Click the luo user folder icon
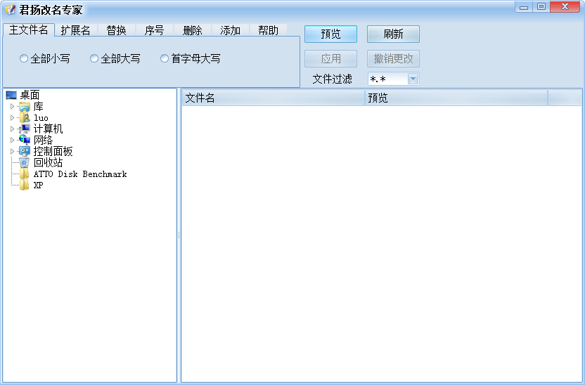 pyautogui.click(x=25, y=118)
